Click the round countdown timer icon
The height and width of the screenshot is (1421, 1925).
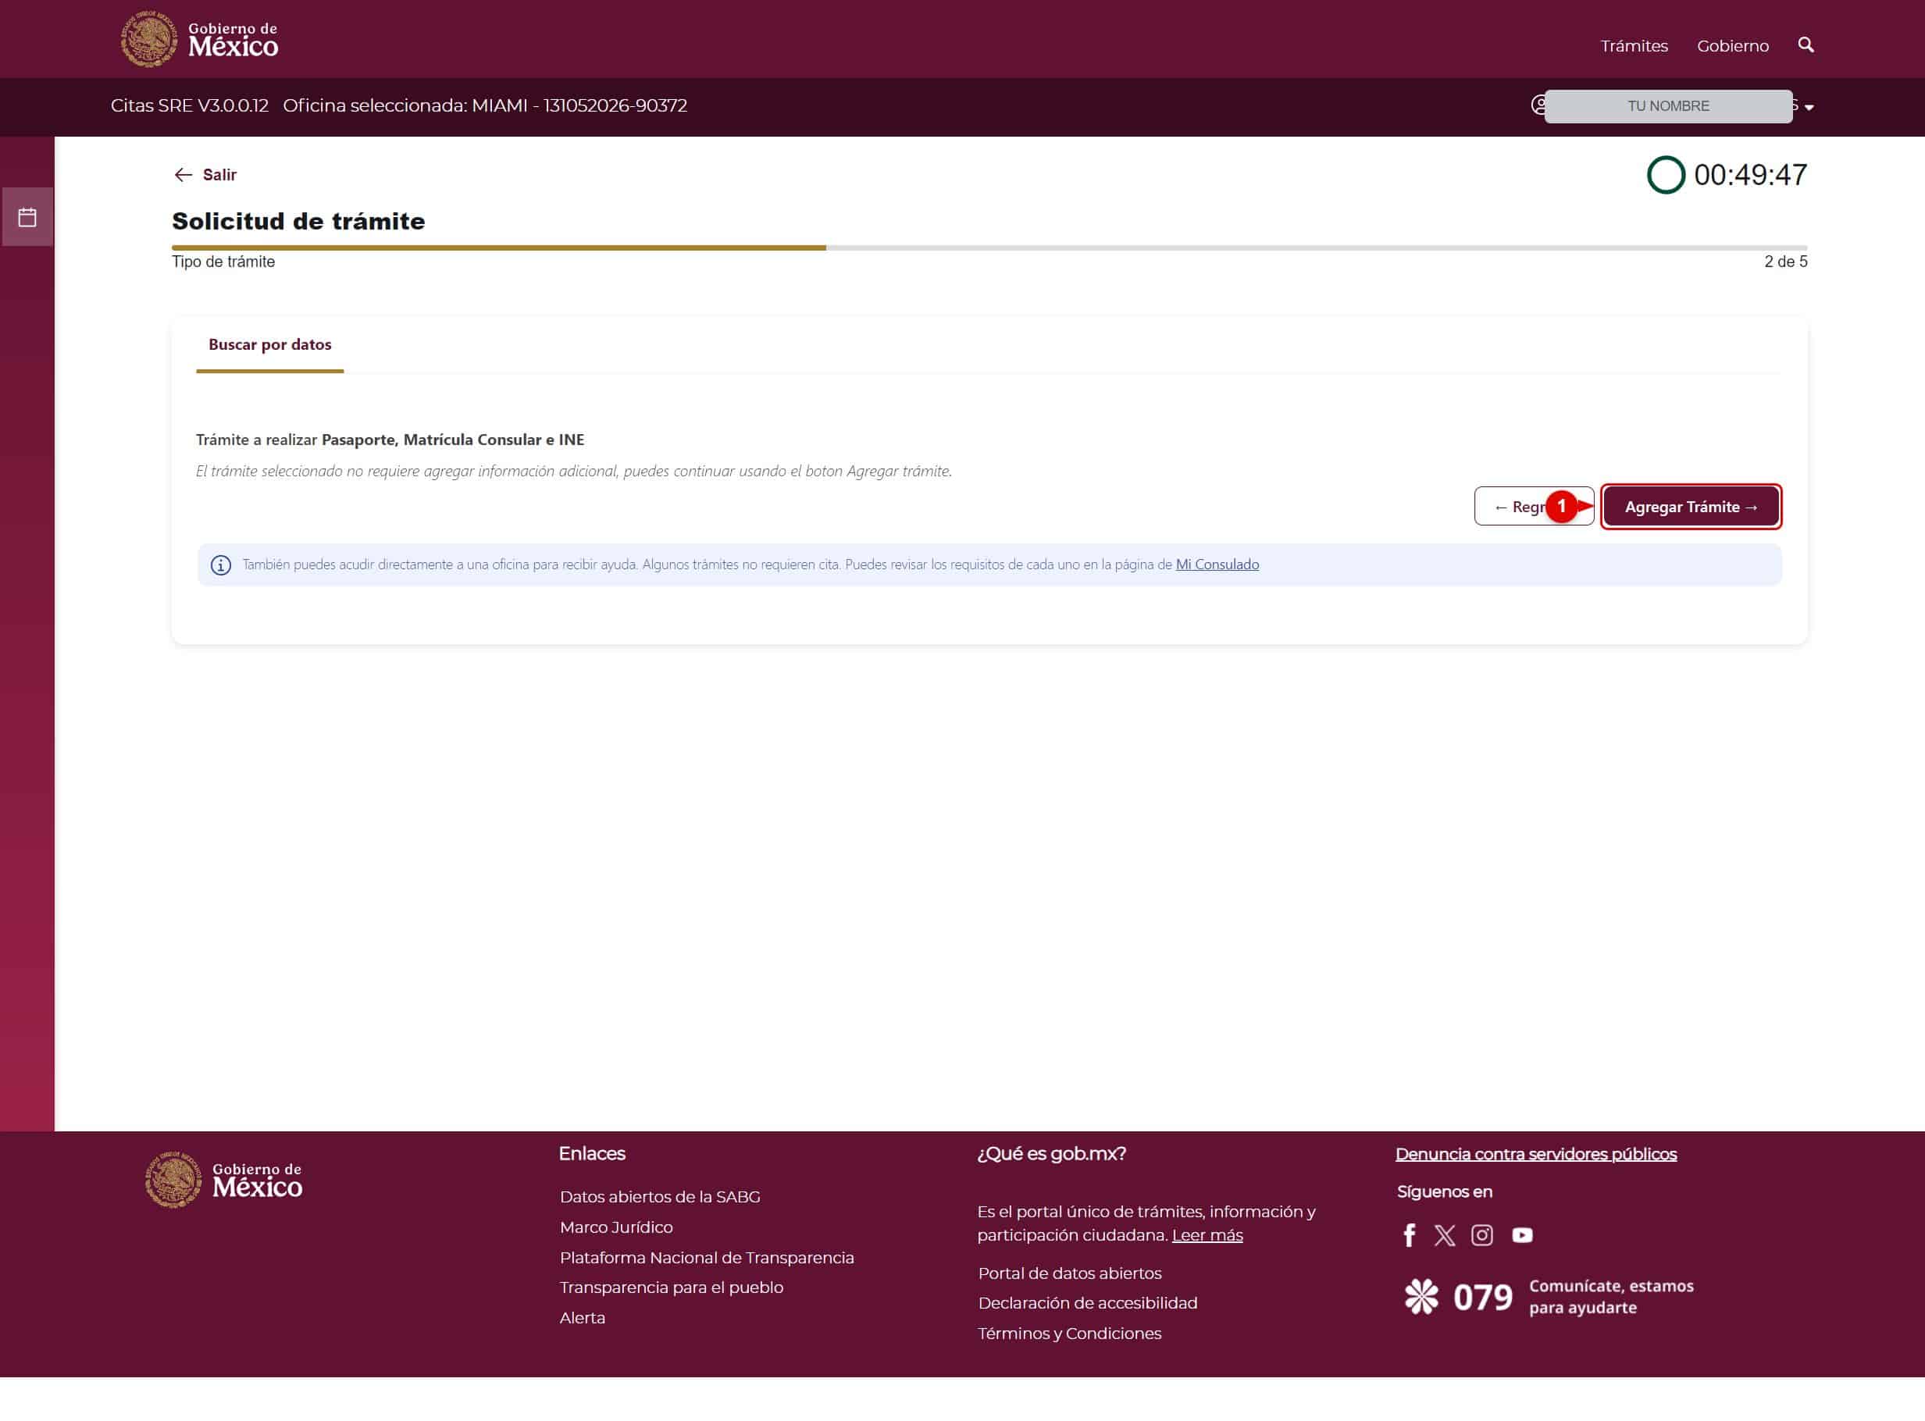click(1665, 175)
